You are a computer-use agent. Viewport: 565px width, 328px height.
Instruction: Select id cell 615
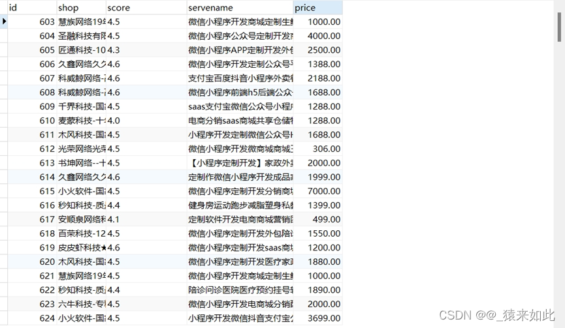click(32, 191)
